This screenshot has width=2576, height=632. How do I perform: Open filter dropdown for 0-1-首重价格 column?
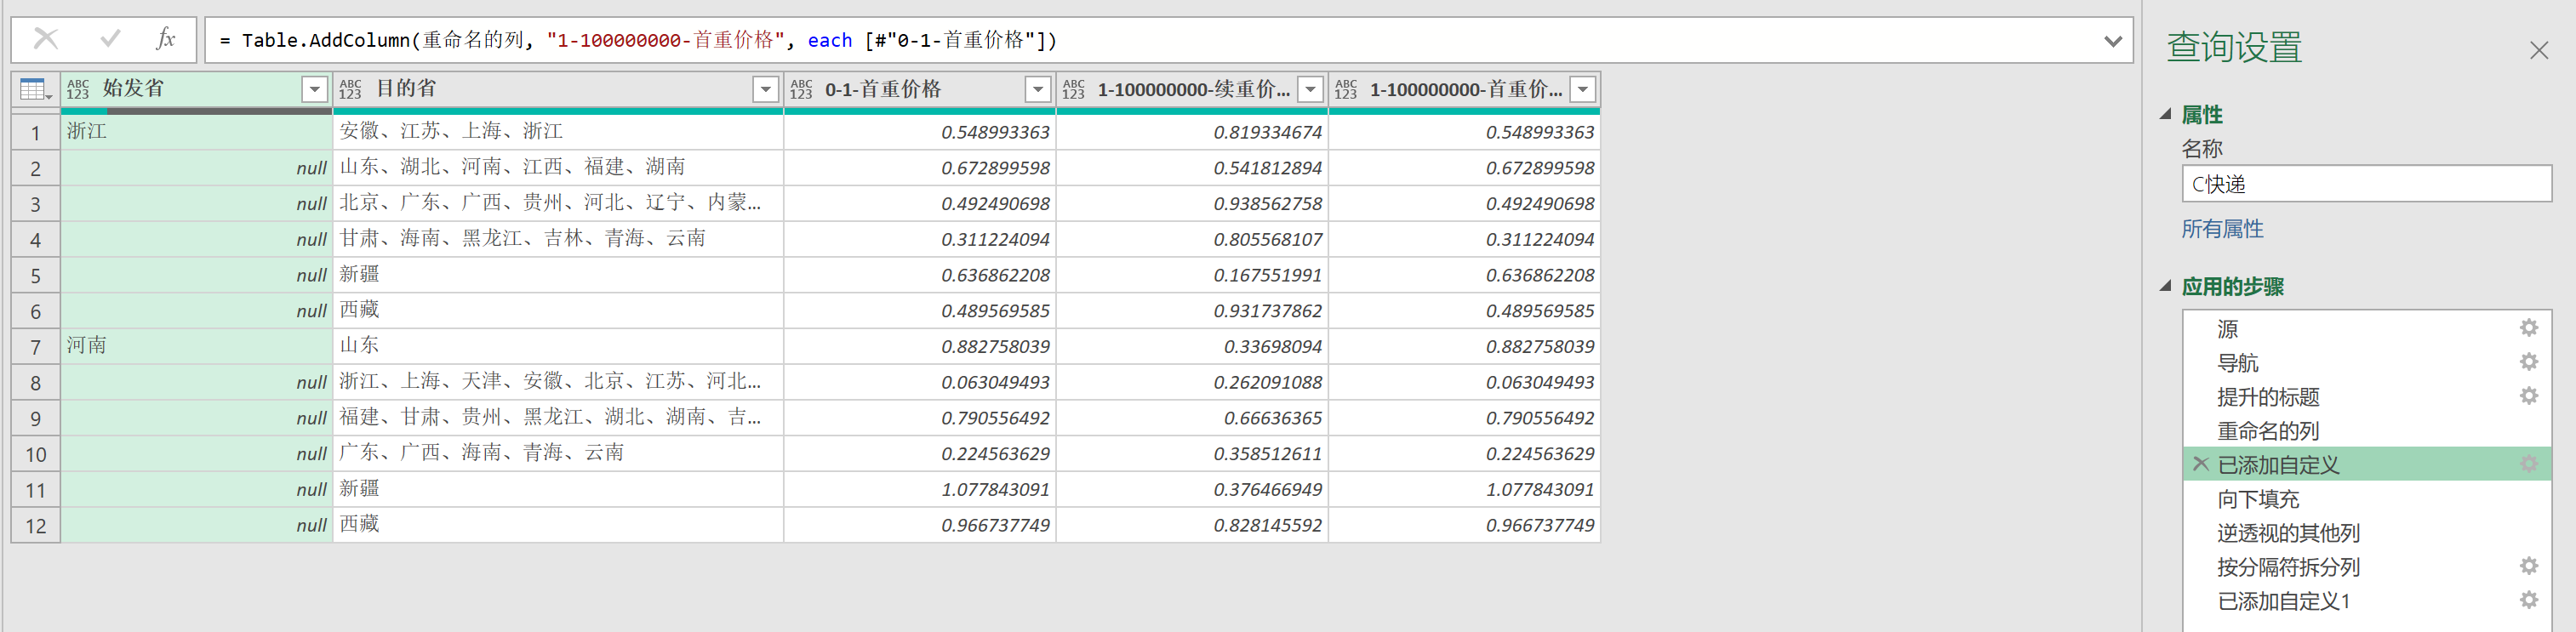pyautogui.click(x=1038, y=89)
